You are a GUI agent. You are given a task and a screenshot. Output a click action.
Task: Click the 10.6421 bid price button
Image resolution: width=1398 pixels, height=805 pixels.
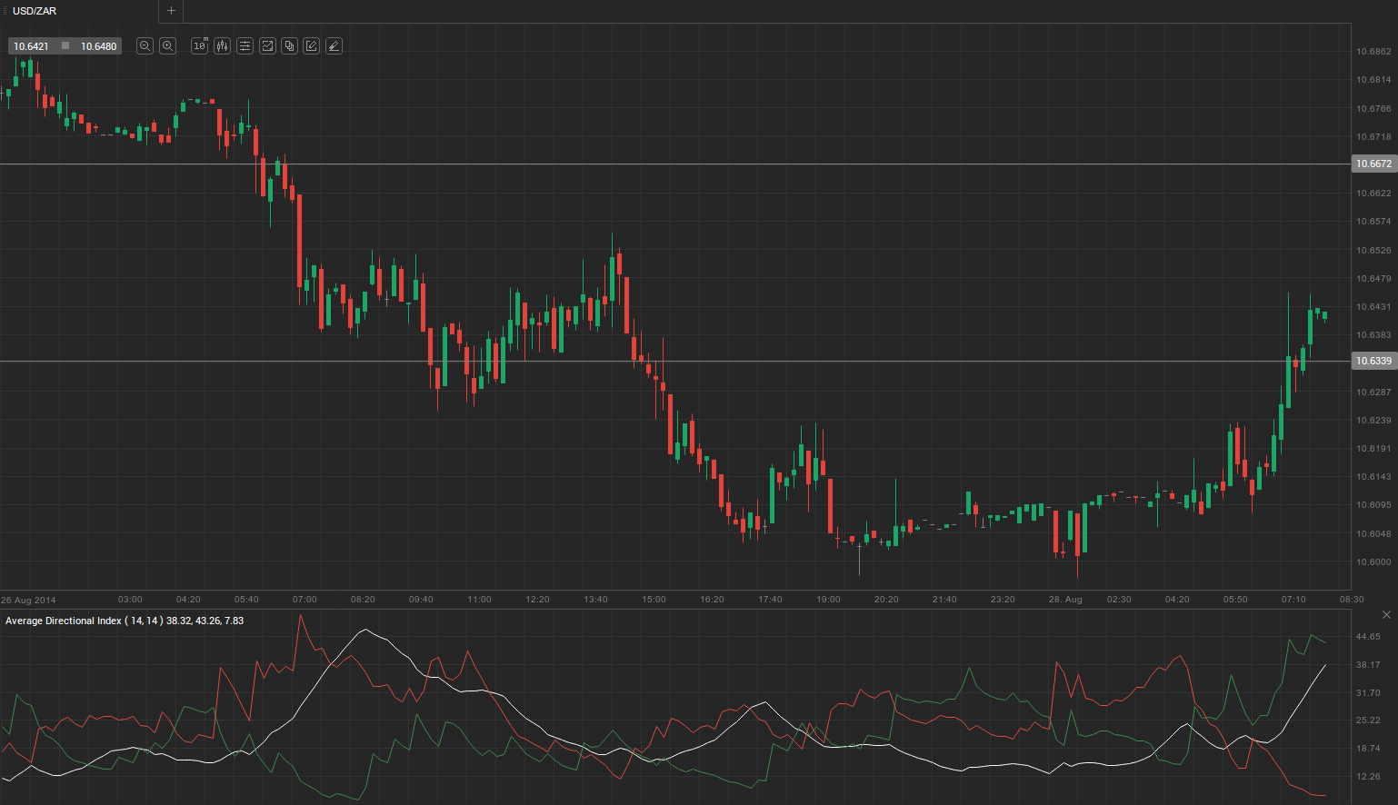[32, 46]
